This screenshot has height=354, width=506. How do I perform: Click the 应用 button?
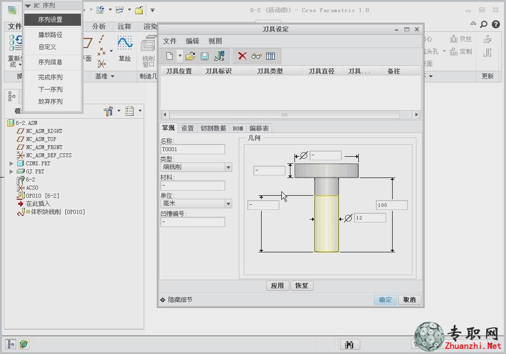coord(277,286)
